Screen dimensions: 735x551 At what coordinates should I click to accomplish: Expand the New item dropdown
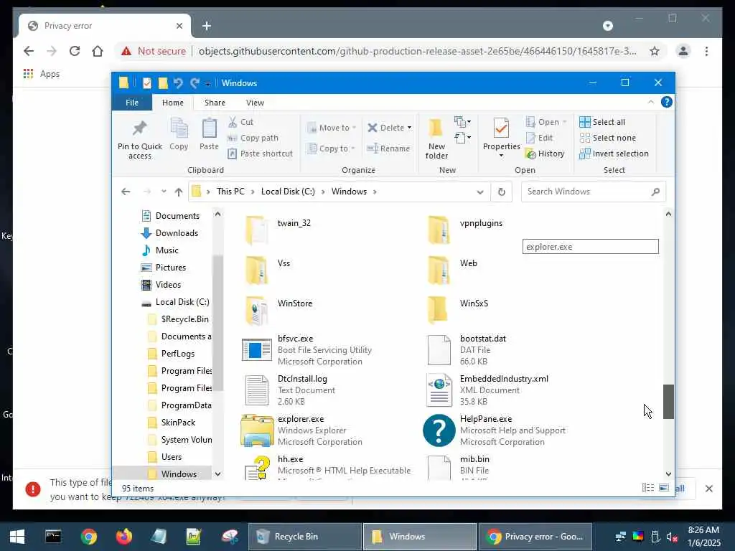pos(463,122)
